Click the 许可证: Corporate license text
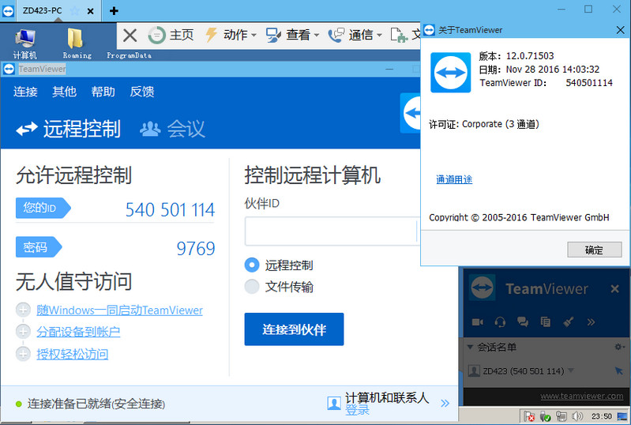Viewport: 631px width, 425px height. point(484,124)
